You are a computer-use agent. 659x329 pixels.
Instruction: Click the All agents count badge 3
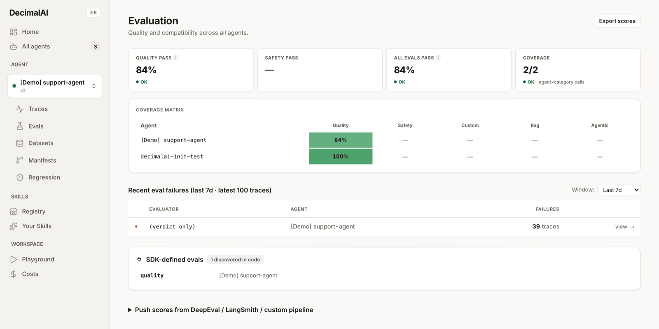(x=95, y=47)
